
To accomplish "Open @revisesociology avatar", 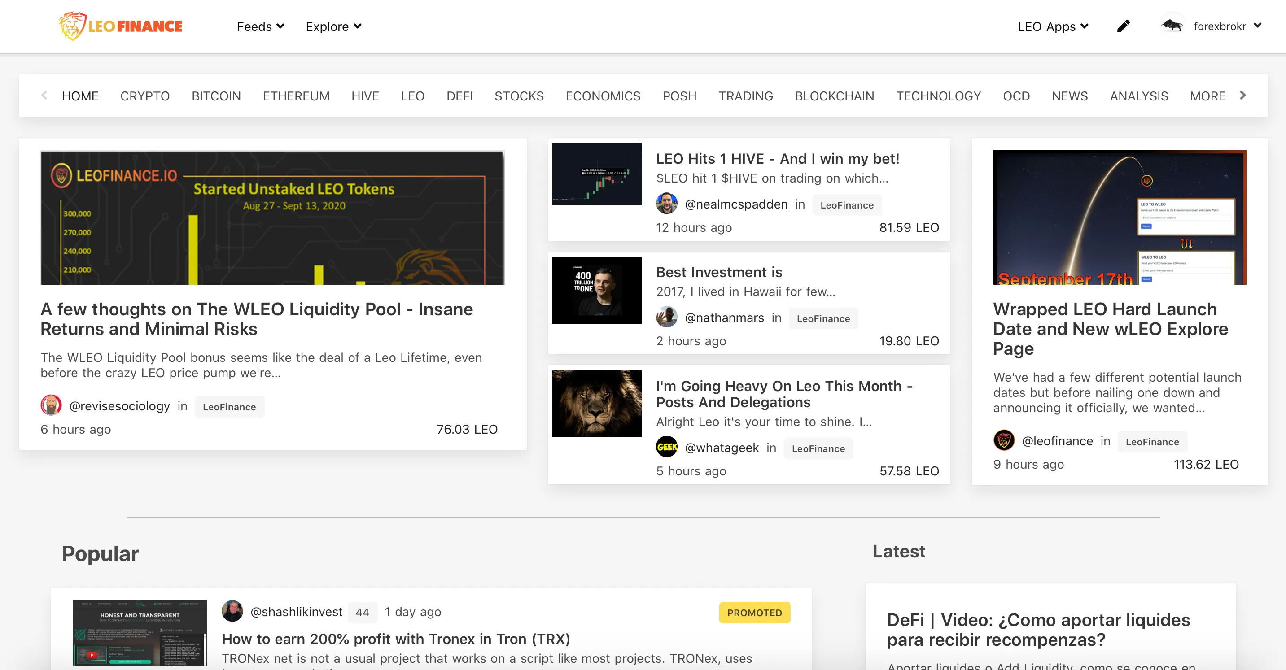I will [51, 405].
